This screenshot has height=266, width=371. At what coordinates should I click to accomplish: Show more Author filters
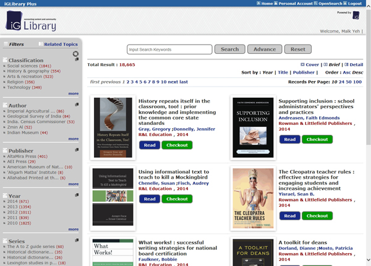coord(74,139)
